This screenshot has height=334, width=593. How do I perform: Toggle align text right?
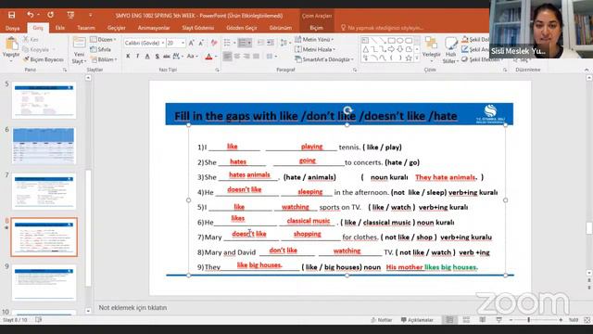246,57
